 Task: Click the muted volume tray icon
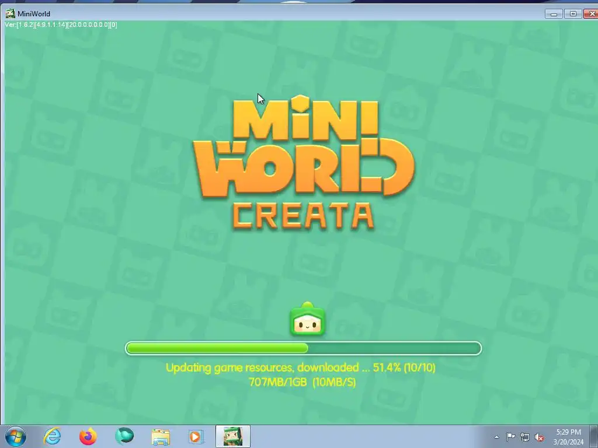[x=539, y=437]
